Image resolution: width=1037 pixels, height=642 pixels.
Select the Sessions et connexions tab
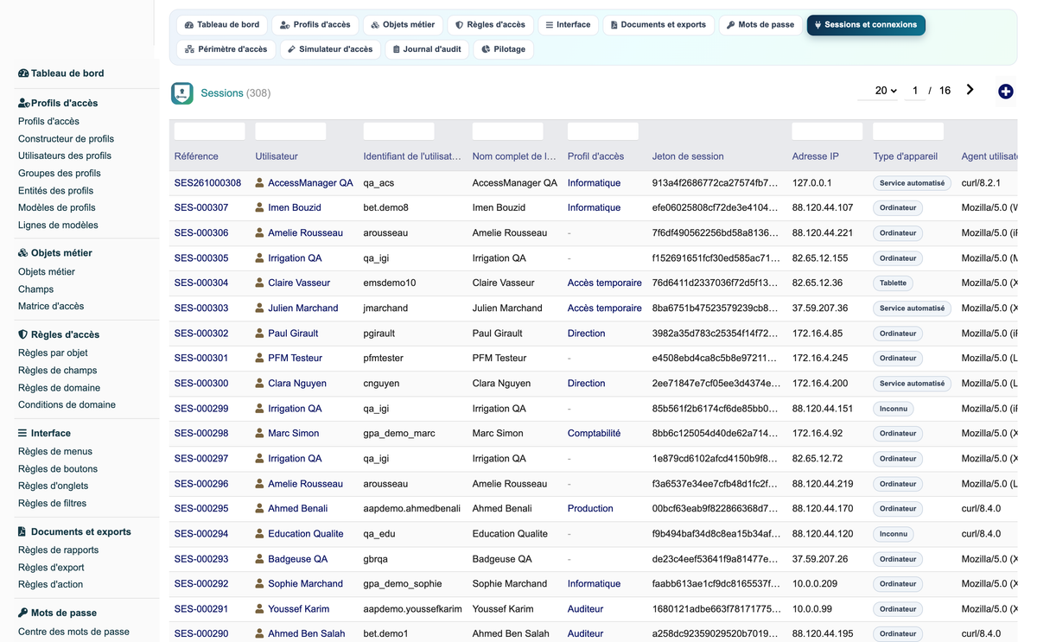866,25
